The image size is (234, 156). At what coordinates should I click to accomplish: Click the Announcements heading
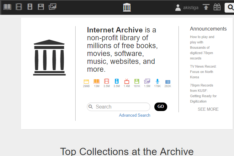(208, 29)
